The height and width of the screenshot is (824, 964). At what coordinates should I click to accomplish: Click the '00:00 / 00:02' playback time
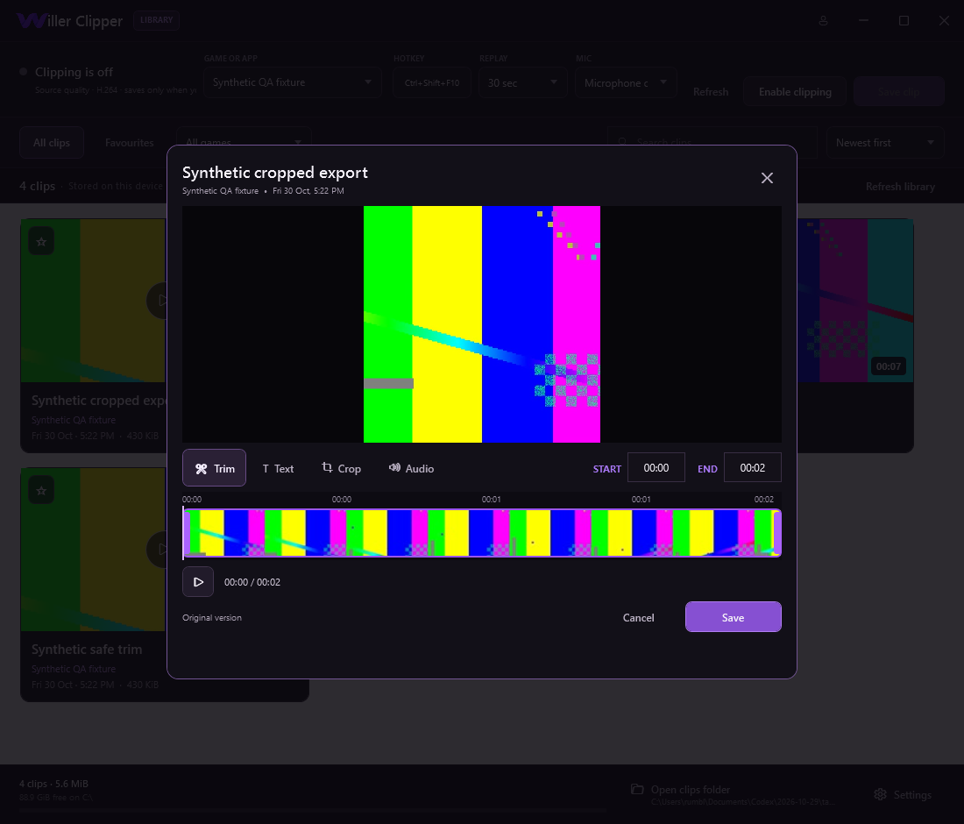[252, 582]
